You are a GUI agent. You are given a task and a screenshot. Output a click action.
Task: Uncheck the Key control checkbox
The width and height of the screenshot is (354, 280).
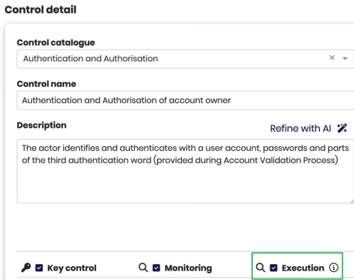pos(39,268)
